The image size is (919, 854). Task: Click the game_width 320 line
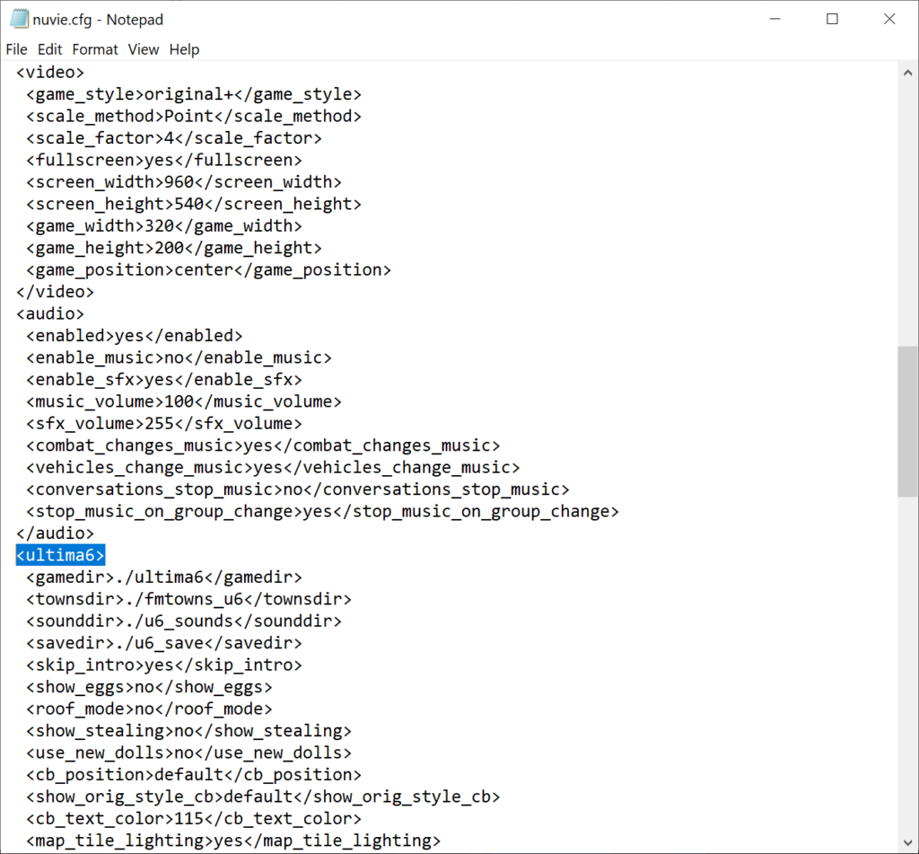[x=164, y=225]
